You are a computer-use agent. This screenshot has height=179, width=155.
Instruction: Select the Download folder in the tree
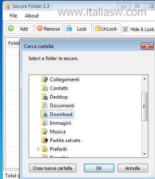(x=57, y=114)
